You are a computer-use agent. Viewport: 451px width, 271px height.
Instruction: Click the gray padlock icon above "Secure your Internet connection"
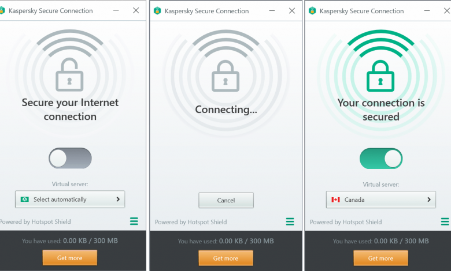[x=70, y=75]
